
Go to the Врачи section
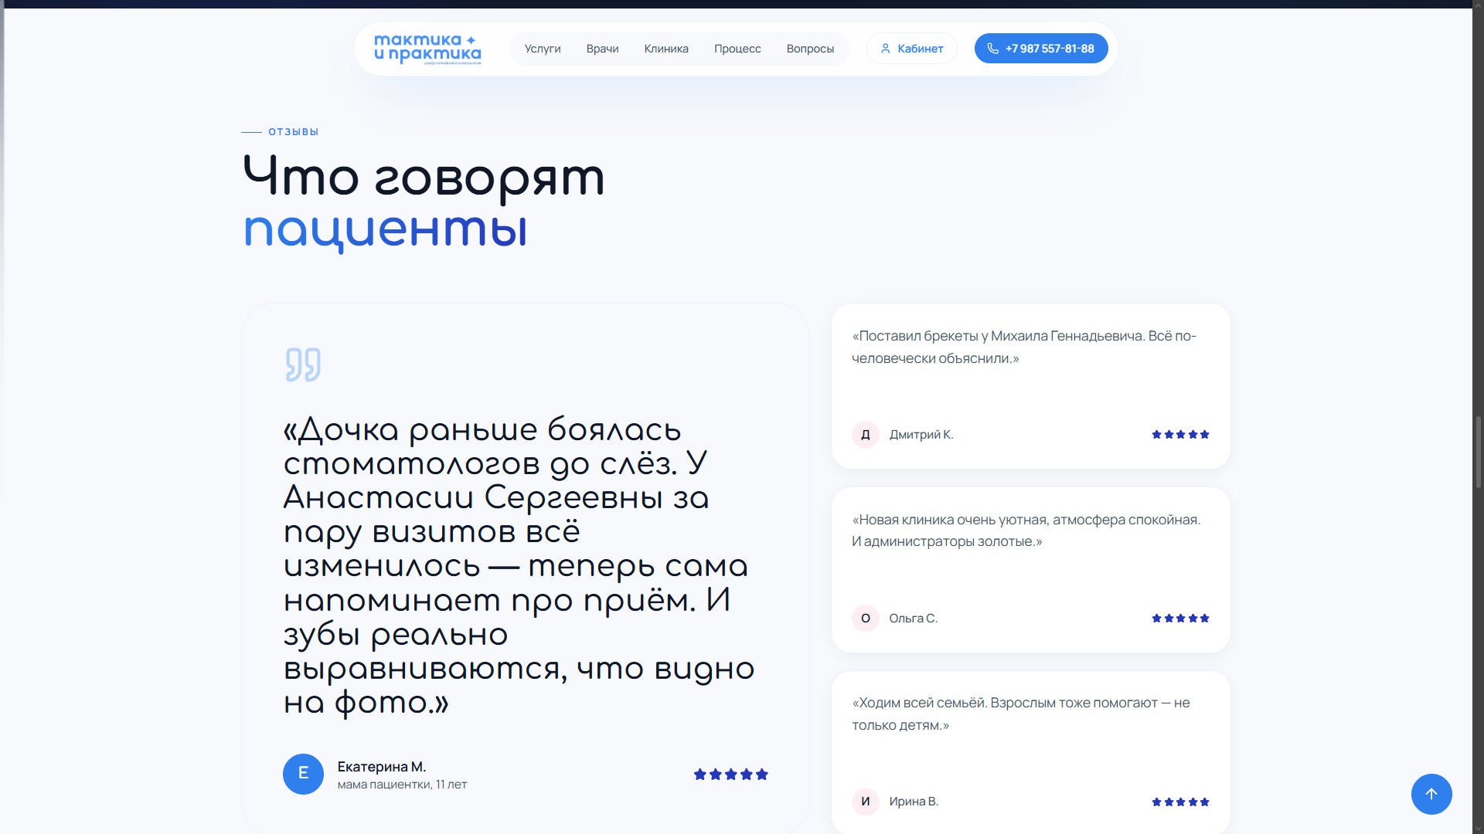click(602, 49)
